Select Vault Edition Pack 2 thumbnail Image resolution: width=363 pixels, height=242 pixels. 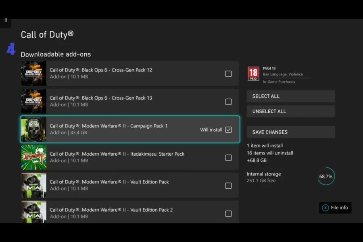[x=33, y=212]
